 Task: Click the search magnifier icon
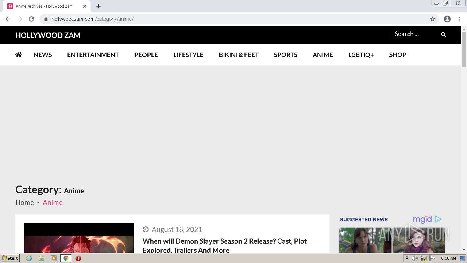click(443, 34)
